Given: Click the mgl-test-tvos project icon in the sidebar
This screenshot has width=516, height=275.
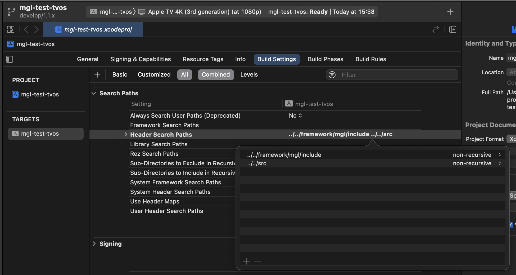Looking at the screenshot, I should point(15,94).
